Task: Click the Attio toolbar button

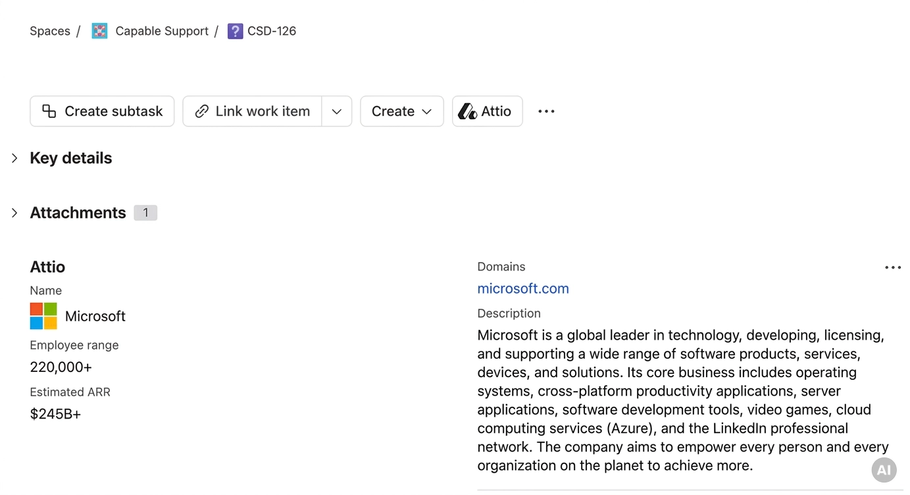Action: (488, 111)
